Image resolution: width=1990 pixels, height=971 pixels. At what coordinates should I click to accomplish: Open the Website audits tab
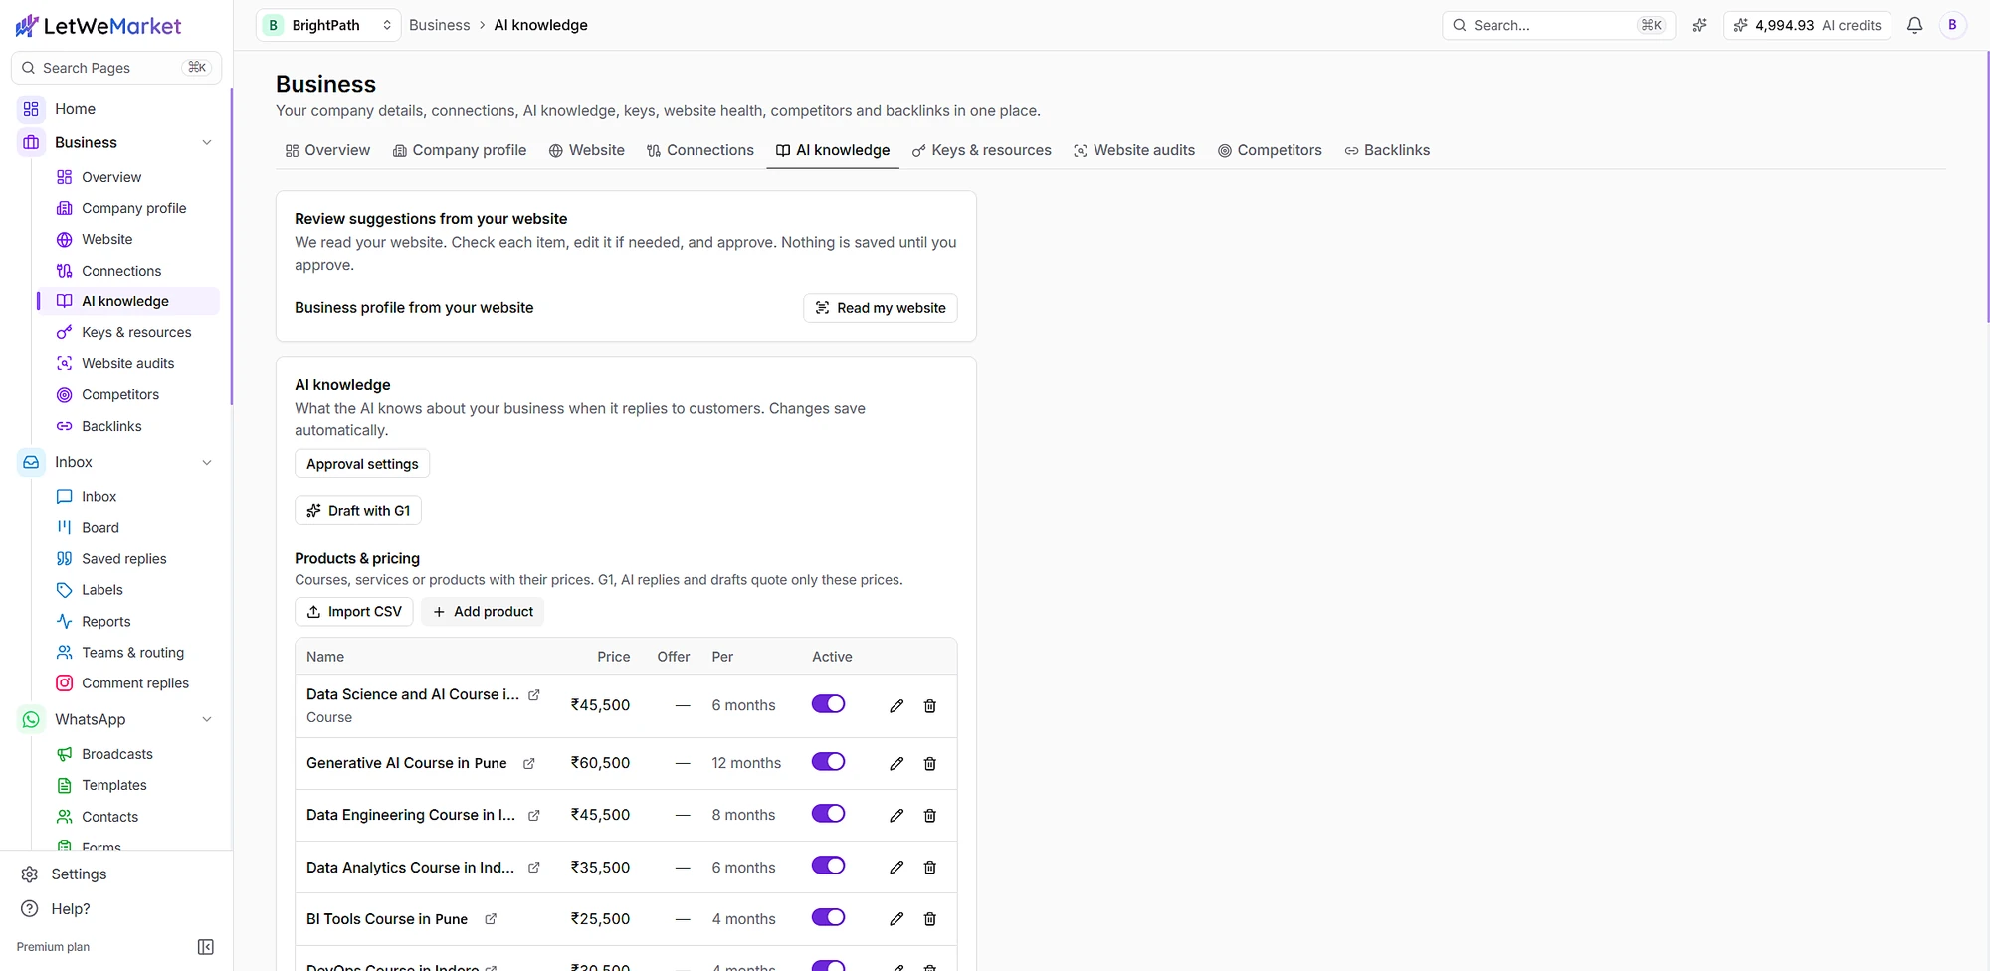tap(1134, 150)
